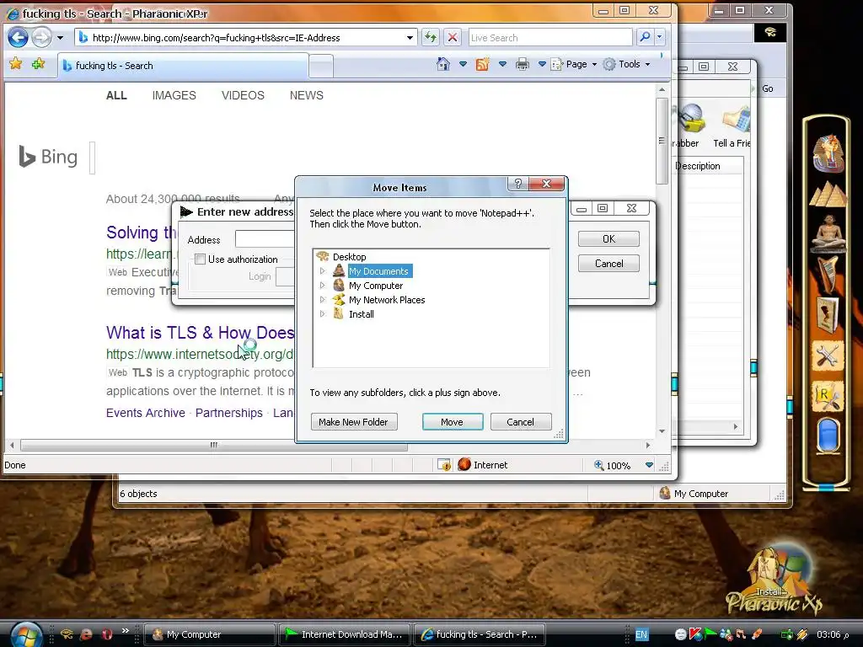Screen dimensions: 863x647
Task: Click the Help question mark in Move Items
Action: (518, 184)
